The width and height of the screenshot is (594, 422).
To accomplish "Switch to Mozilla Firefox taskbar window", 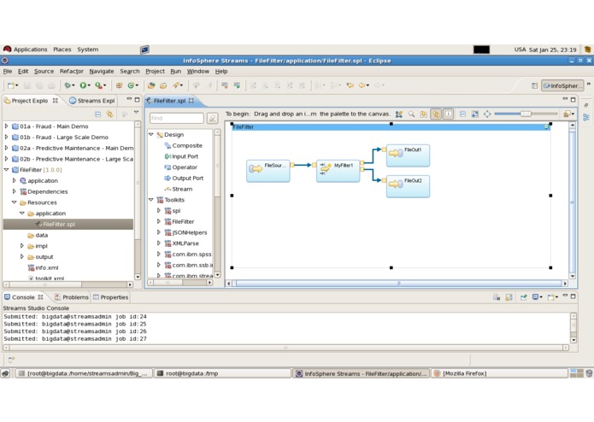I will tap(500, 373).
